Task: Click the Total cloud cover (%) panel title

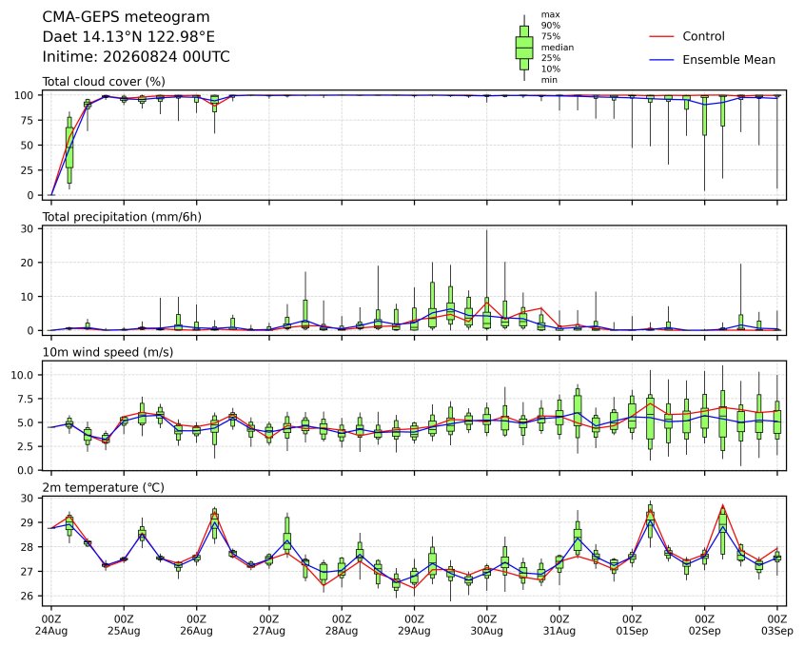Action: click(x=104, y=82)
